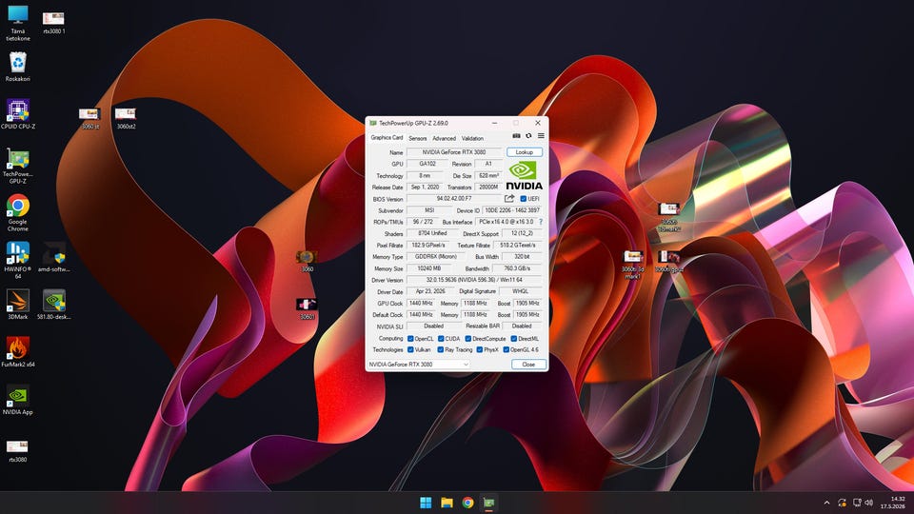Select the 581.80-desktop driver installer icon
914x514 pixels.
pos(53,305)
